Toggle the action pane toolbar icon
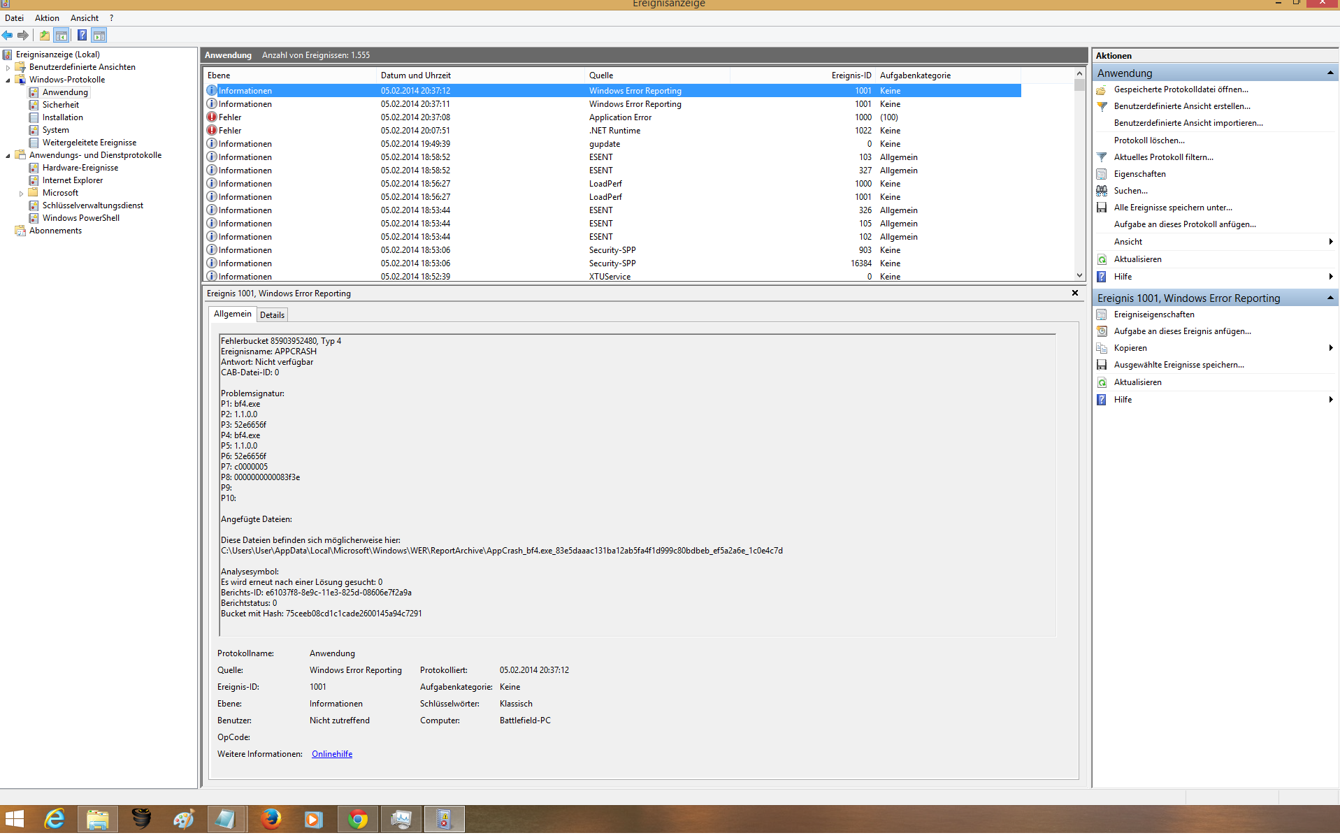The width and height of the screenshot is (1340, 840). click(x=99, y=35)
